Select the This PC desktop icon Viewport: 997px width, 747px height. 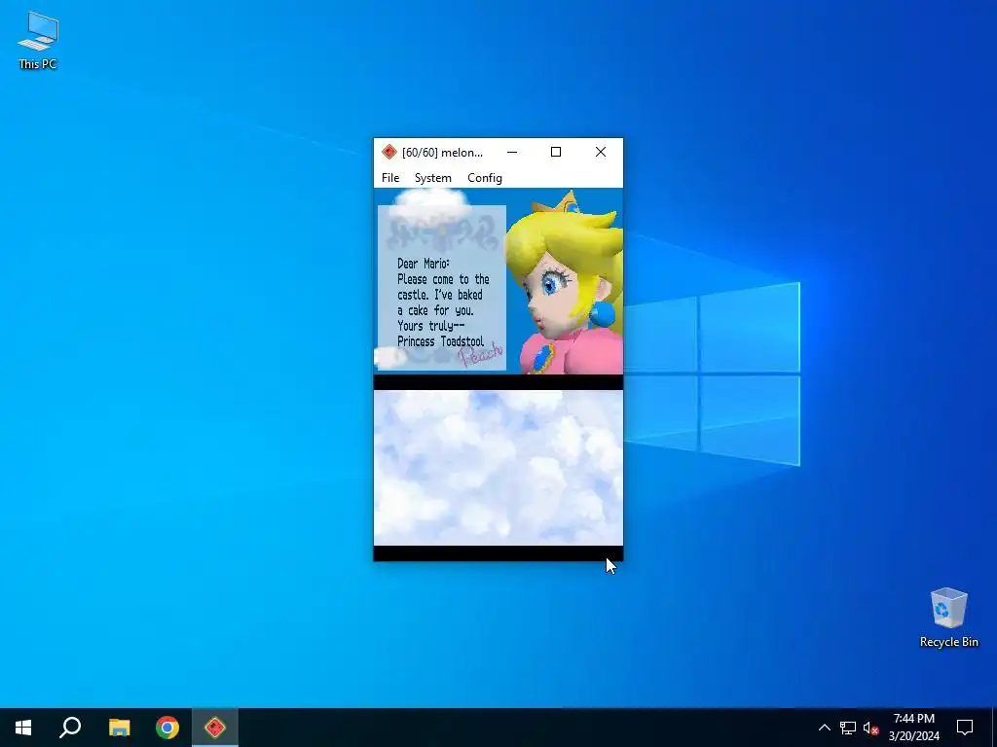pos(38,41)
